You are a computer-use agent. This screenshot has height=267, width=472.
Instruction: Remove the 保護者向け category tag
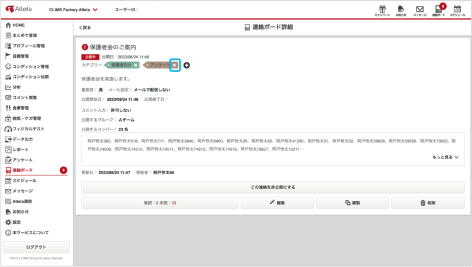[x=135, y=65]
